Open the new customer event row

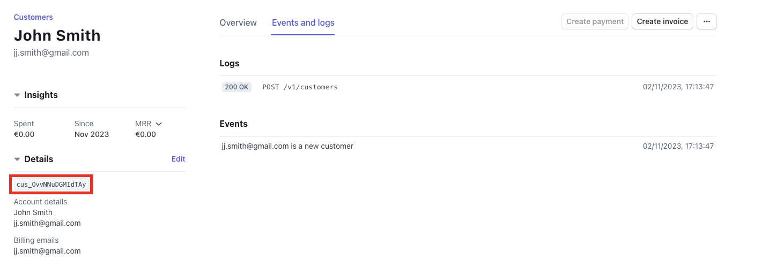click(287, 146)
